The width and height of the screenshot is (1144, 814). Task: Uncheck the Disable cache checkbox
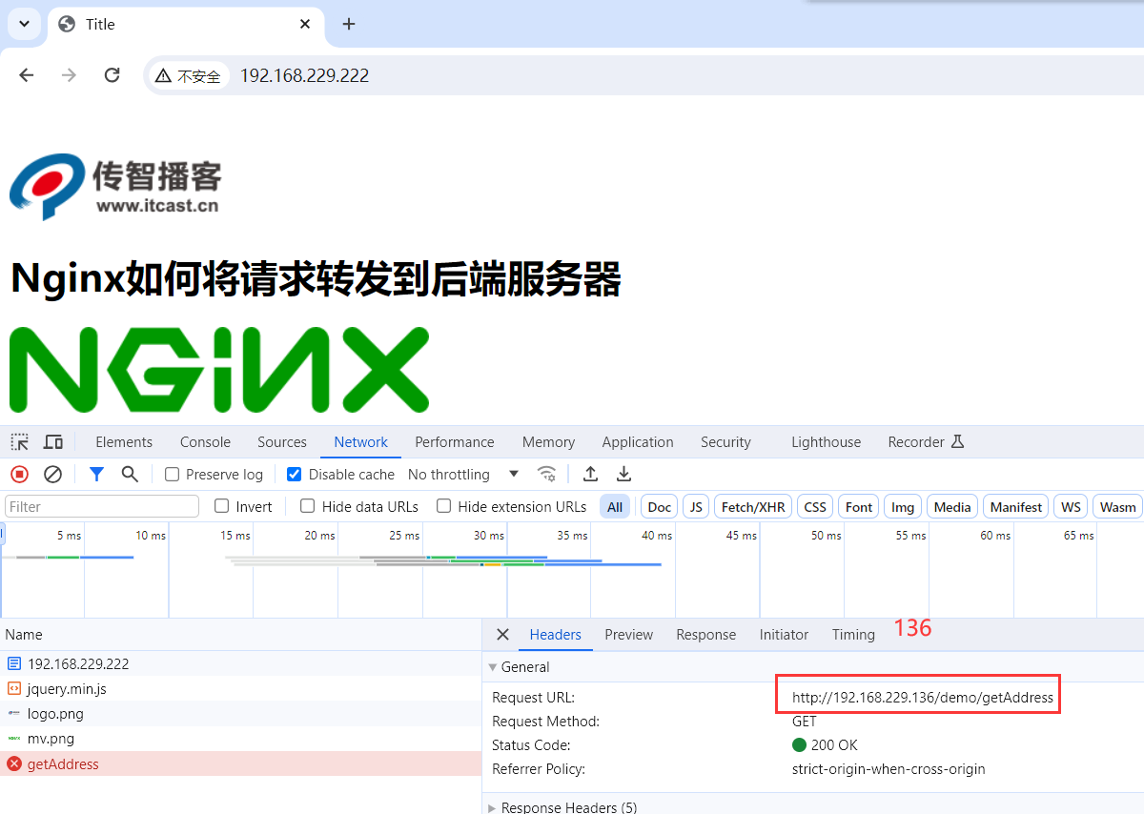point(294,474)
